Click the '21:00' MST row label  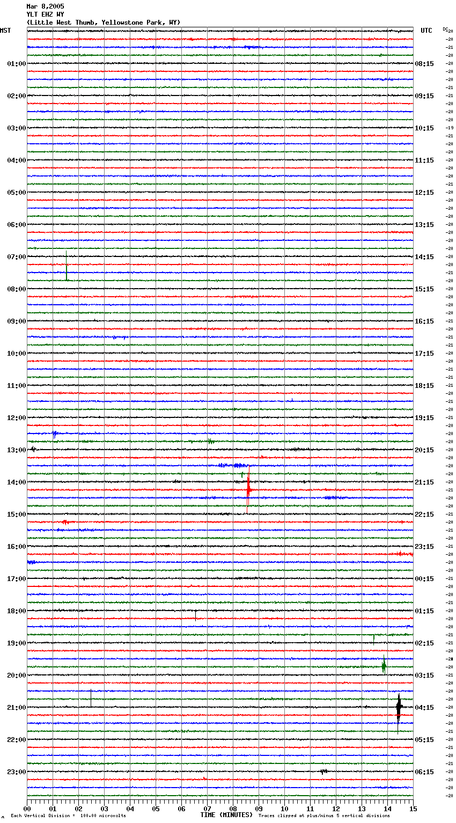click(17, 708)
